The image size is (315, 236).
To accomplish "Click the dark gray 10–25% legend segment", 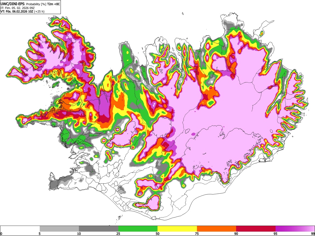I will click(99, 229).
